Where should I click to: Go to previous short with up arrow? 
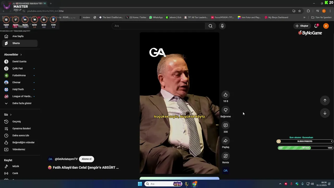click(325, 101)
